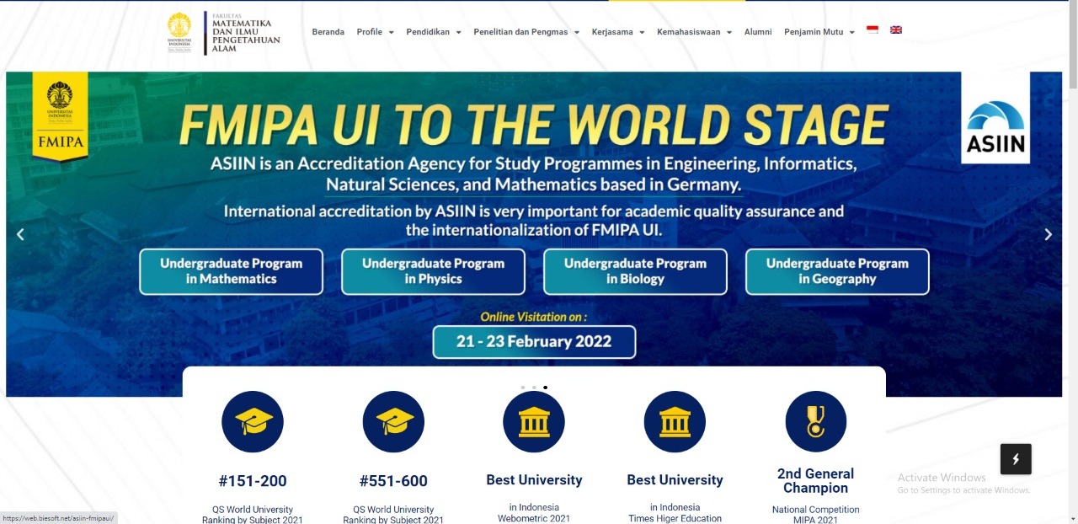
Task: Click the ASIIN logo on the banner
Action: pyautogui.click(x=995, y=118)
